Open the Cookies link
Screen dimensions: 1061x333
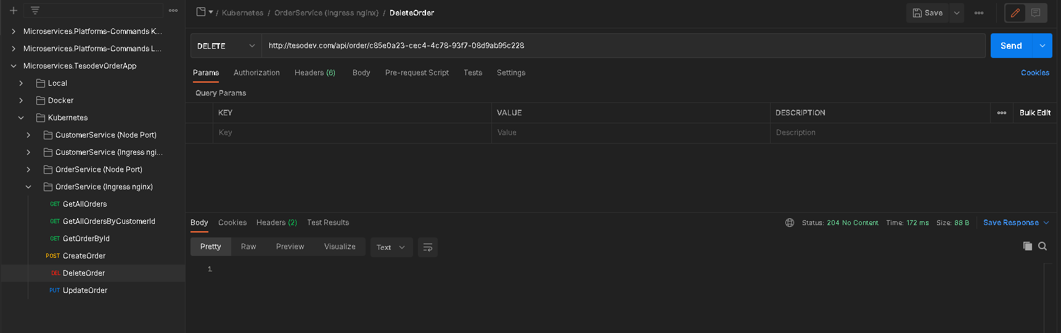tap(1035, 73)
